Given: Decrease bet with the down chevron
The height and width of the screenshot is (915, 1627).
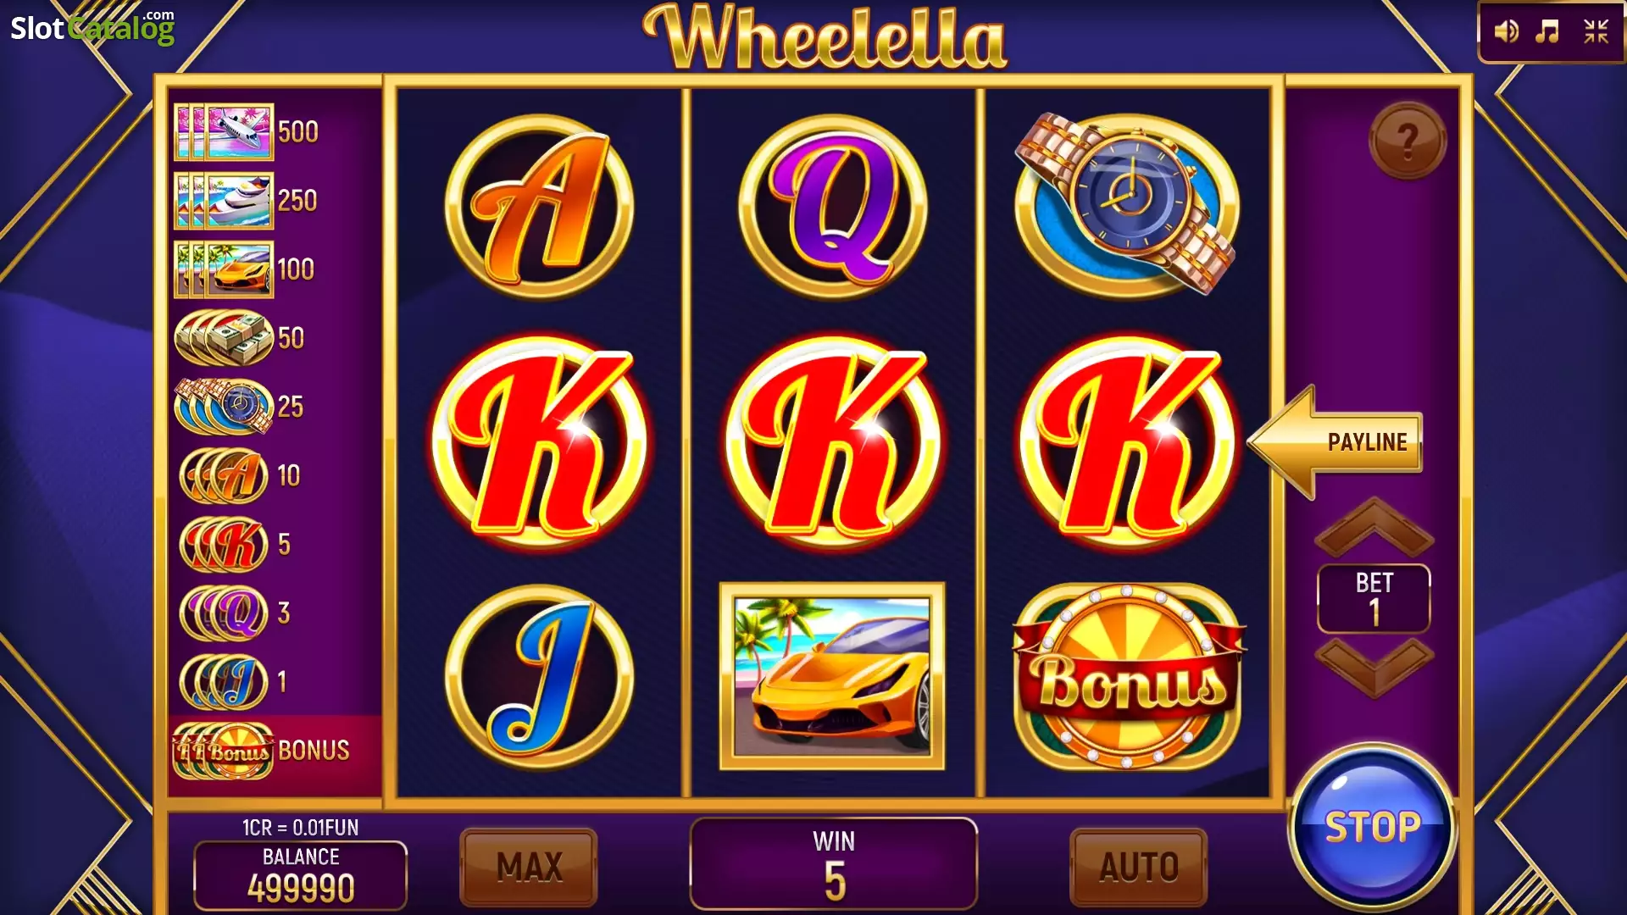Looking at the screenshot, I should tap(1374, 668).
